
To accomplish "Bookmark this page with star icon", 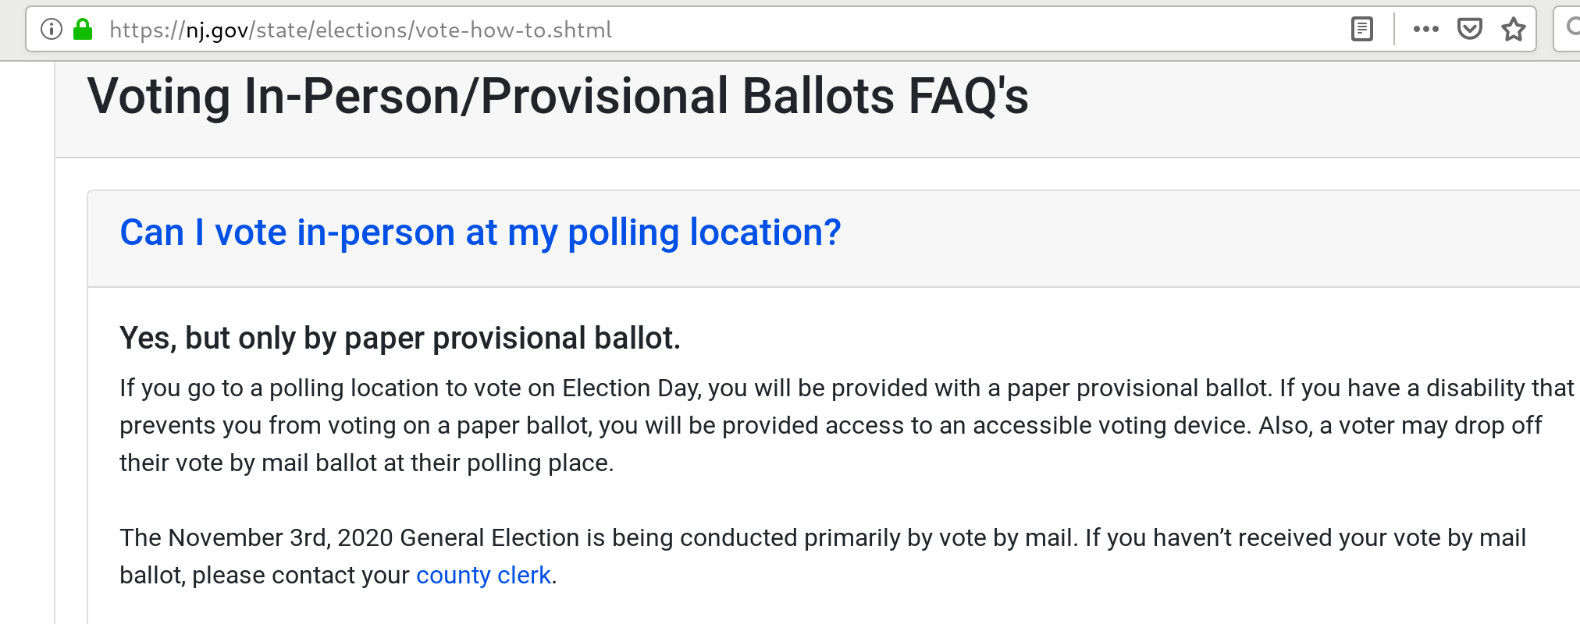I will pyautogui.click(x=1513, y=30).
